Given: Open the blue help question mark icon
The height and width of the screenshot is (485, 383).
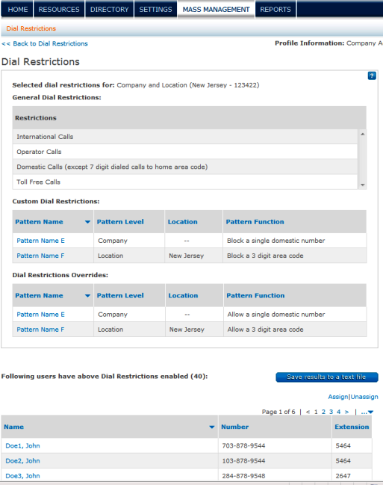Looking at the screenshot, I should pyautogui.click(x=372, y=75).
